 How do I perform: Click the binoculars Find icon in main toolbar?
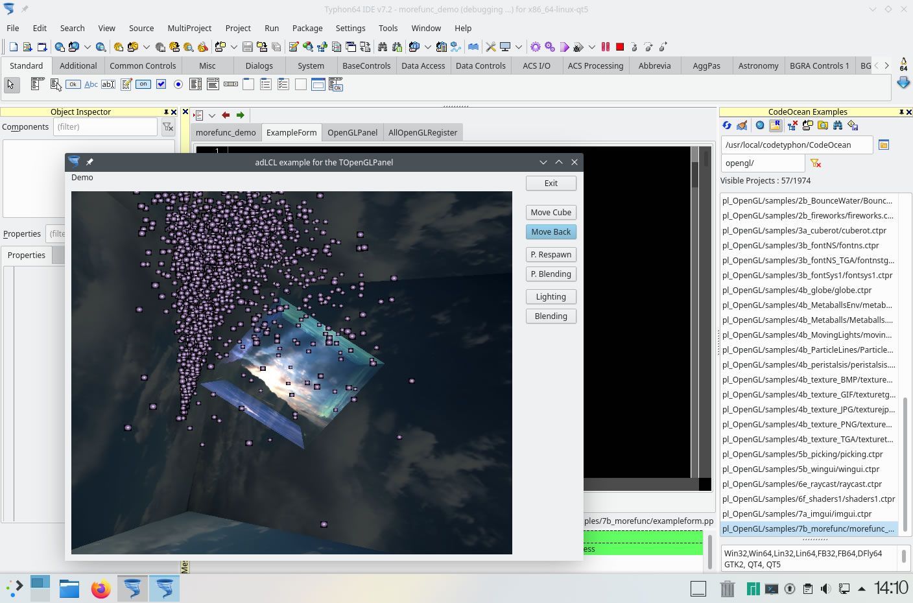[x=383, y=47]
